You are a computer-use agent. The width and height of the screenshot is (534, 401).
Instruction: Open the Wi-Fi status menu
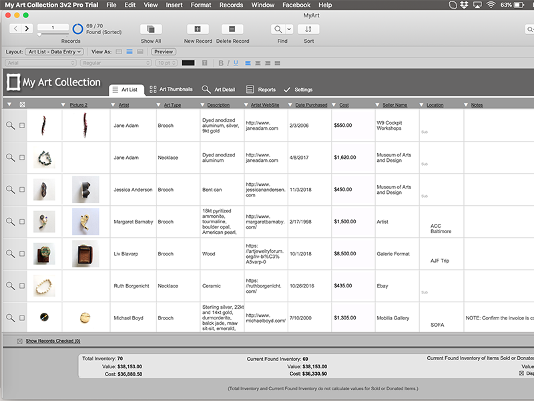(491, 5)
